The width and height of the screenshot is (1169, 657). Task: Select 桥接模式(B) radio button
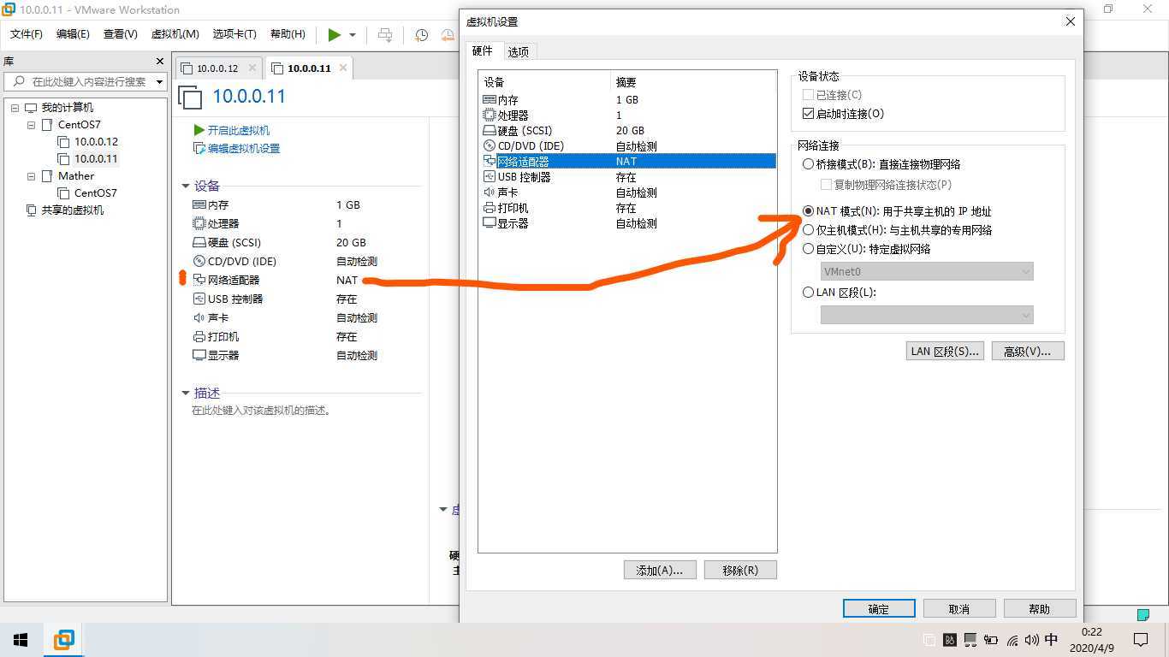point(808,164)
